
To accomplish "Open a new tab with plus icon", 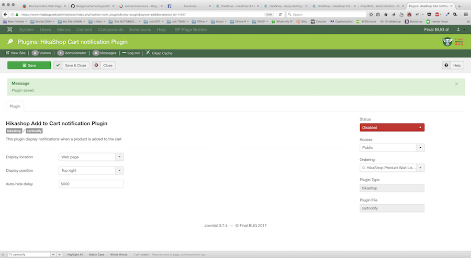I will tap(459, 6).
